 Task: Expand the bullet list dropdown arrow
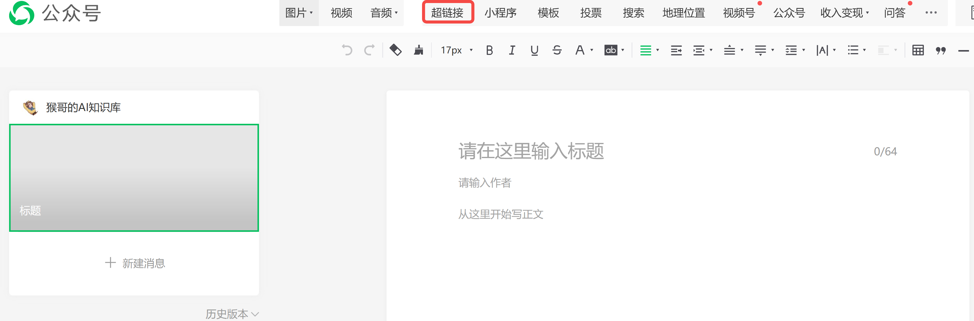click(864, 50)
